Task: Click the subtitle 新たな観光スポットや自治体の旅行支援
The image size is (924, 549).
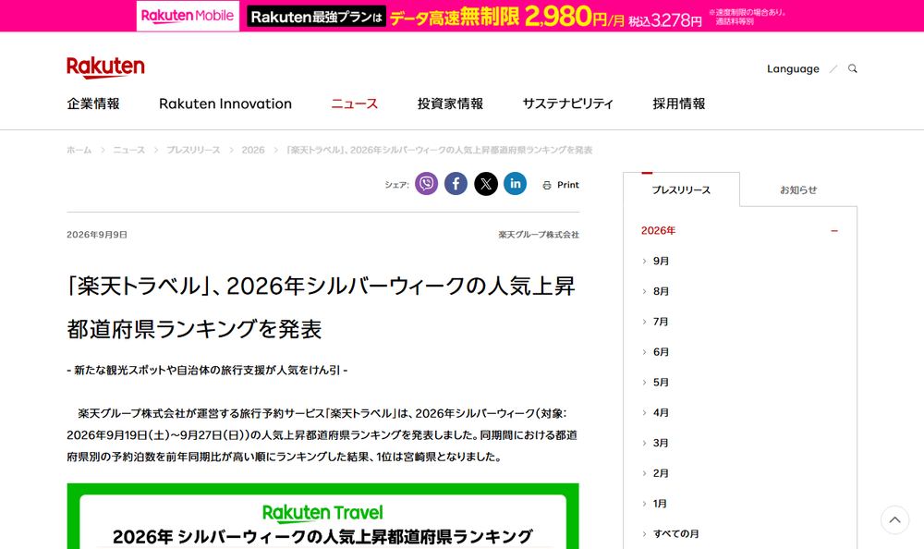Action: click(207, 371)
